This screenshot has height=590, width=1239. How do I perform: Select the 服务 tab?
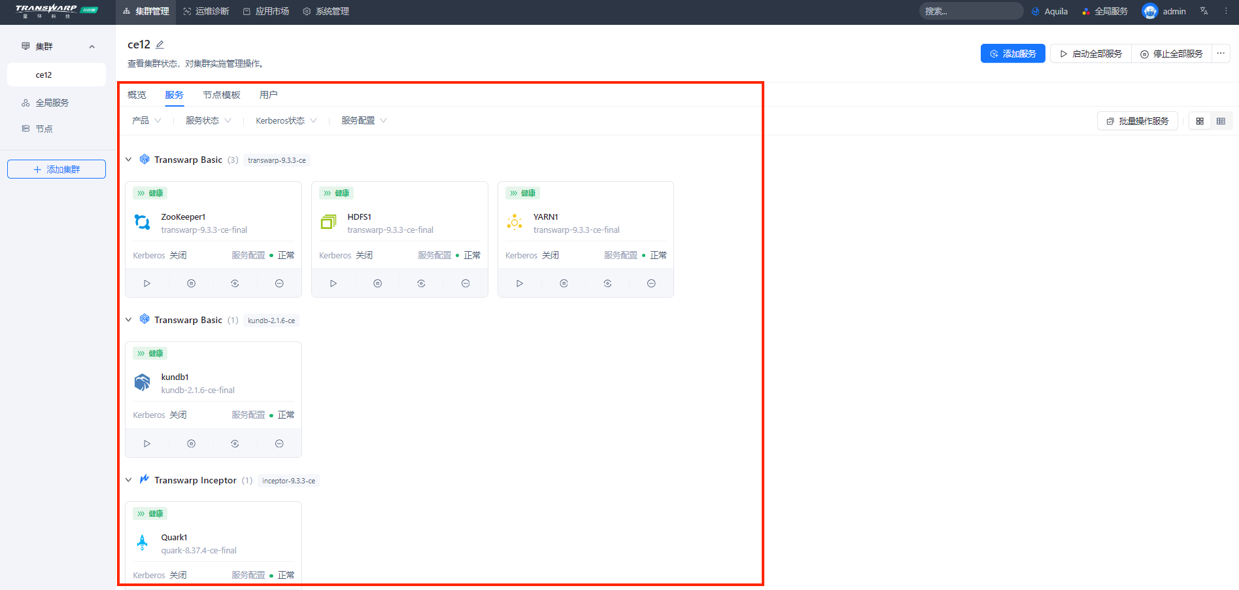(175, 95)
